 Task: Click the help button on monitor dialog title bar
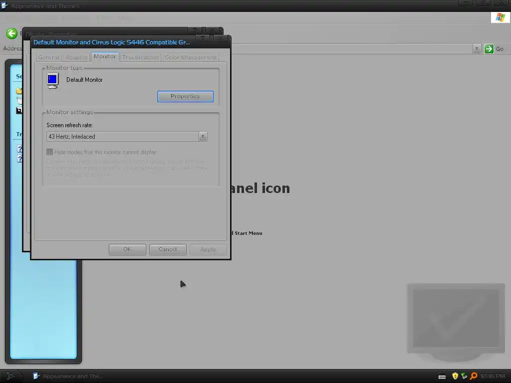pos(203,38)
